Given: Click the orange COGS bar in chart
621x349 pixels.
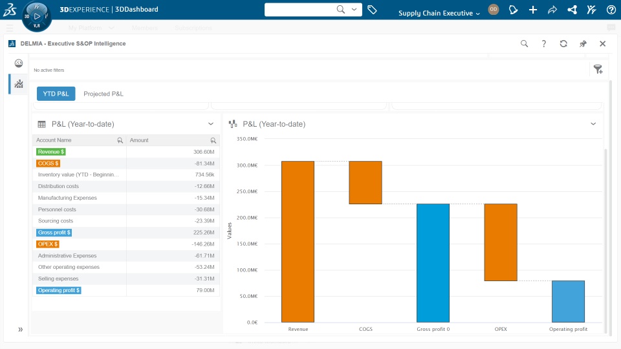Looking at the screenshot, I should pos(365,182).
